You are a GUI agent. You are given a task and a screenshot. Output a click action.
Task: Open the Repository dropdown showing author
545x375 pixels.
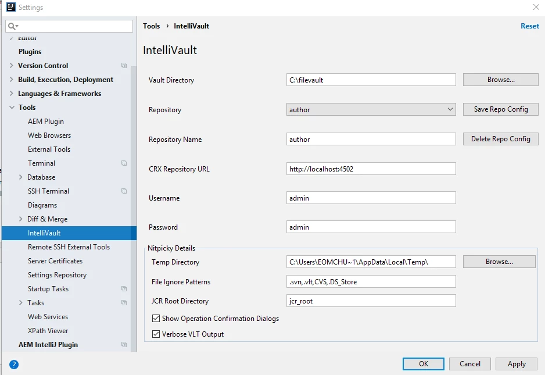(371, 109)
